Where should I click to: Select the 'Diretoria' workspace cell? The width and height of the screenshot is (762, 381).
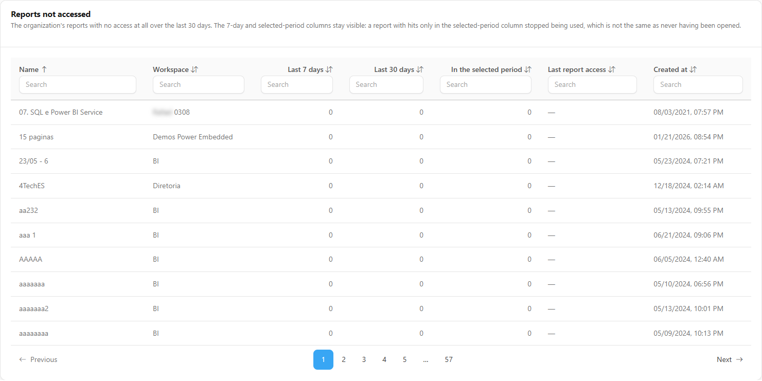(167, 186)
